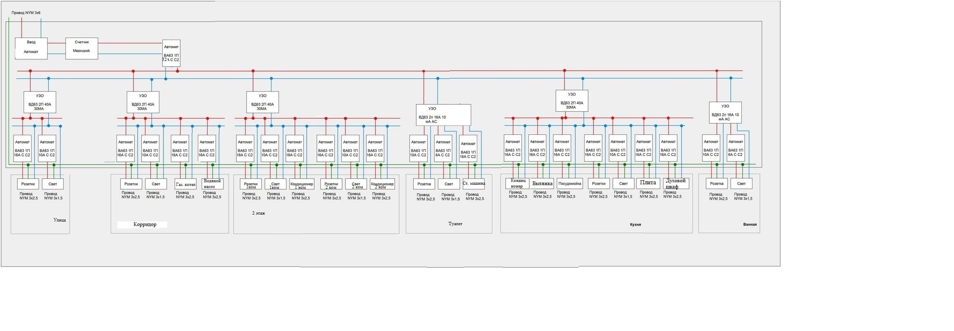Click the Счетчик Меркурий meter block
Image resolution: width=954 pixels, height=331 pixels.
click(x=82, y=48)
